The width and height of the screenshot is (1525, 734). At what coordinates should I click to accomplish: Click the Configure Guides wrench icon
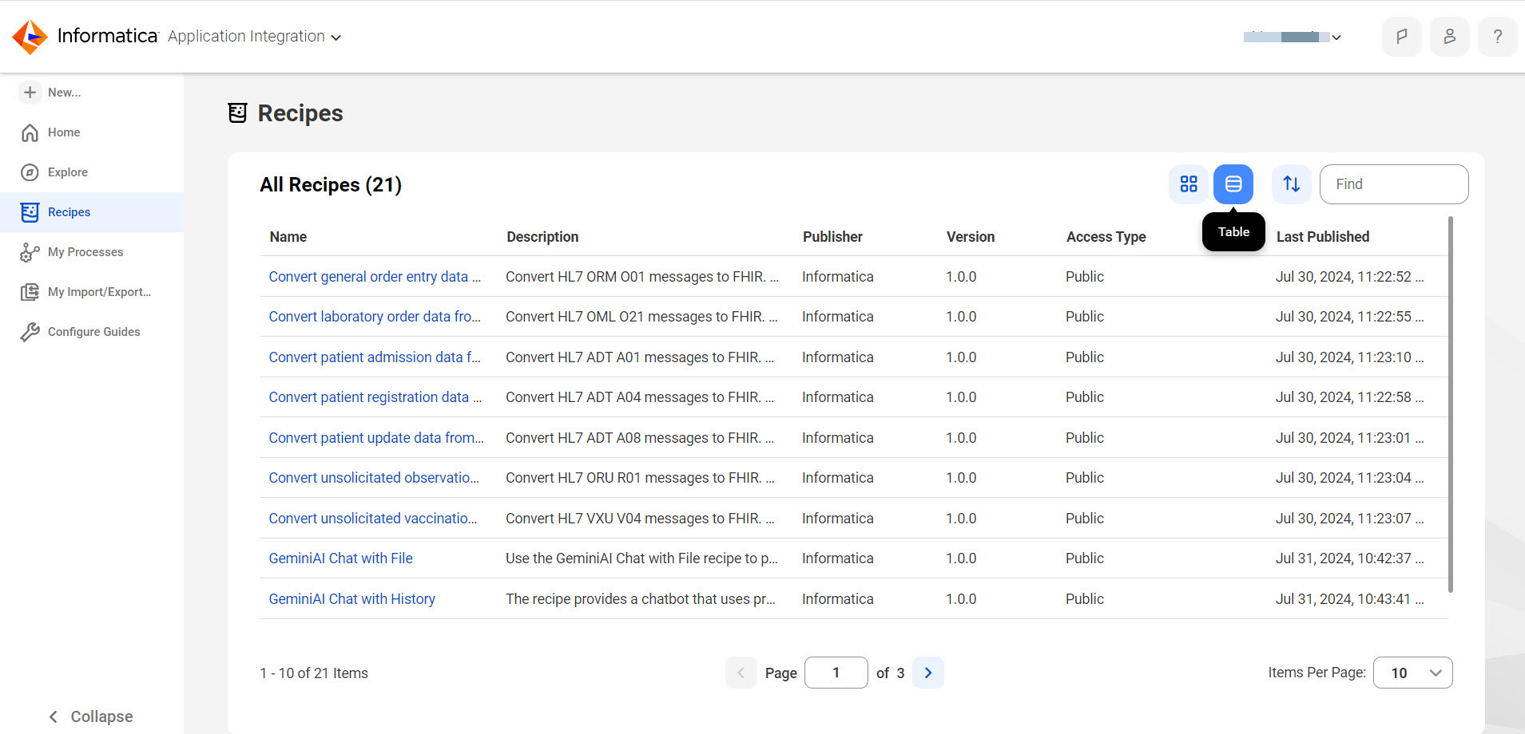point(30,332)
